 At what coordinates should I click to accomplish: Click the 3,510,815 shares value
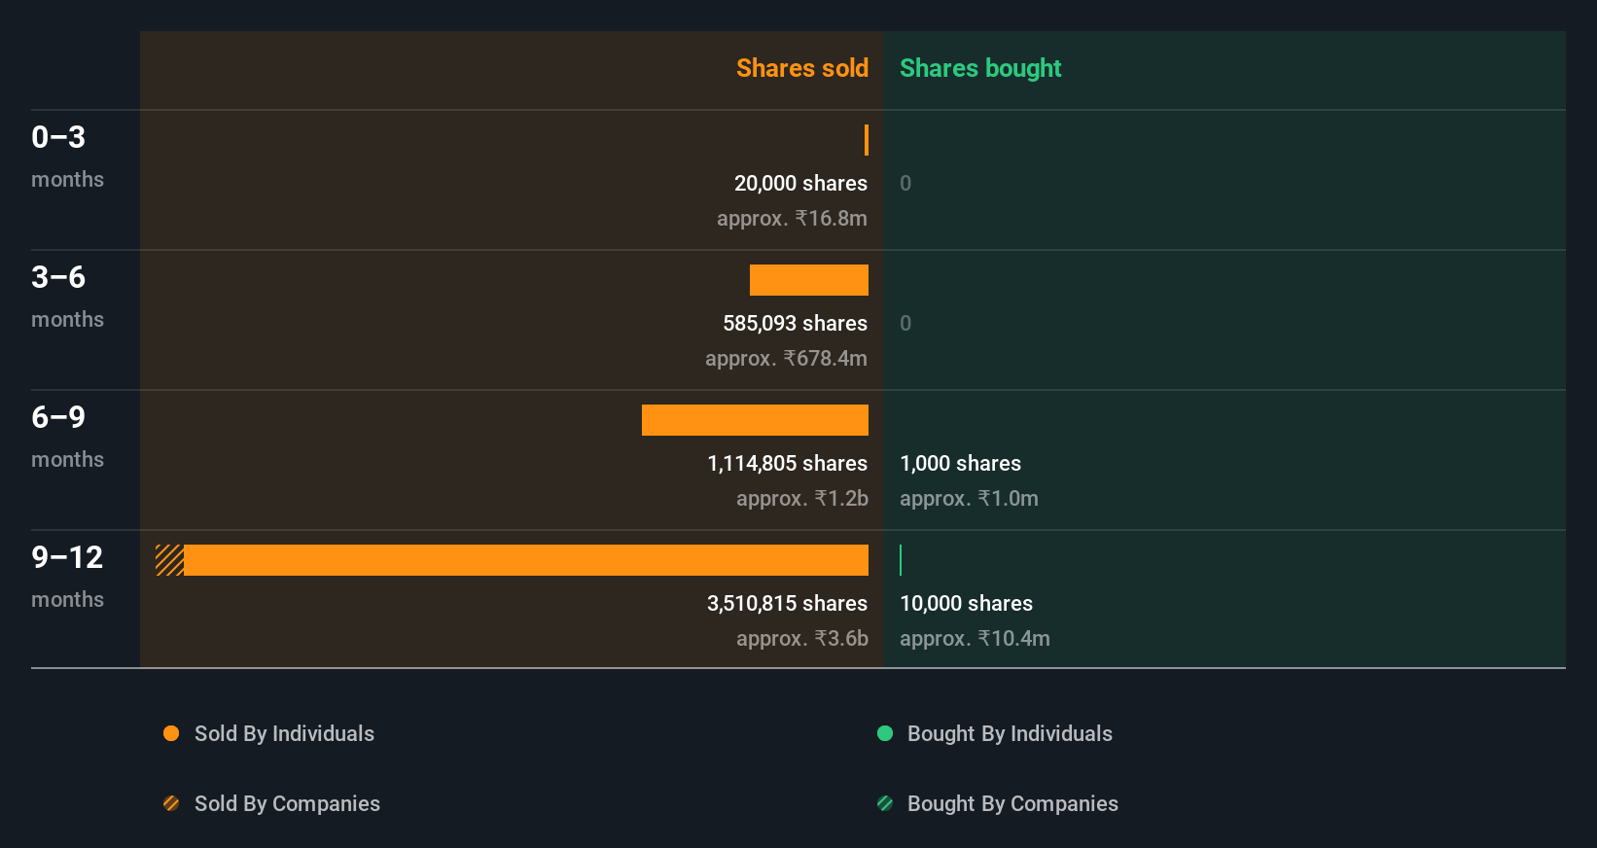tap(787, 603)
